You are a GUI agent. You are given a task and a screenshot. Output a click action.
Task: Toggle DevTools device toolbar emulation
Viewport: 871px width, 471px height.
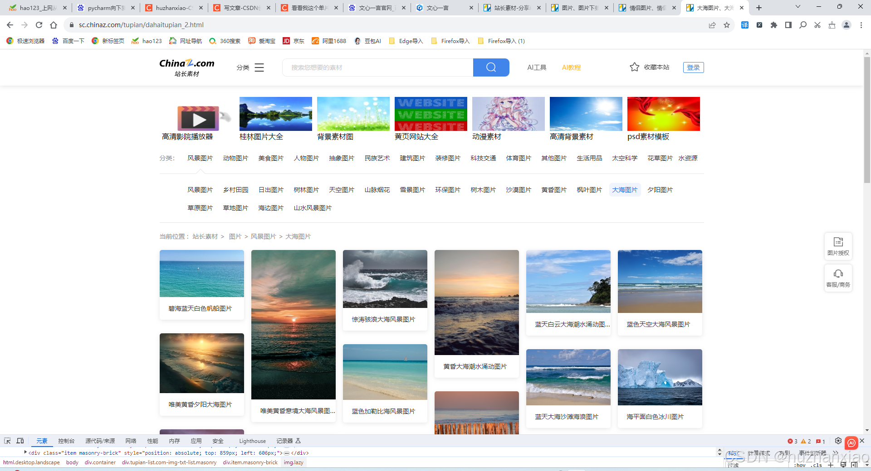[20, 441]
